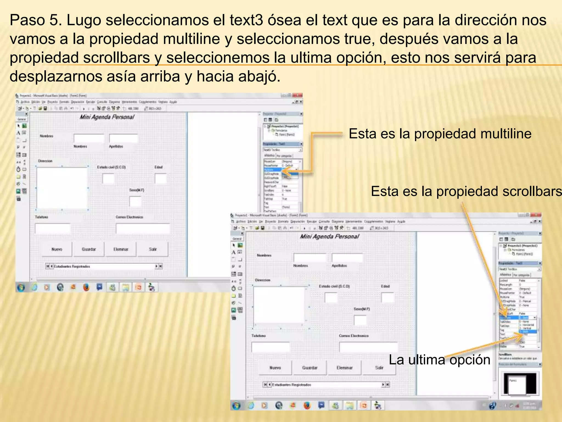Select the ListBox tool in lower VB toolbox
This screenshot has height=422, width=562.
pos(240,274)
